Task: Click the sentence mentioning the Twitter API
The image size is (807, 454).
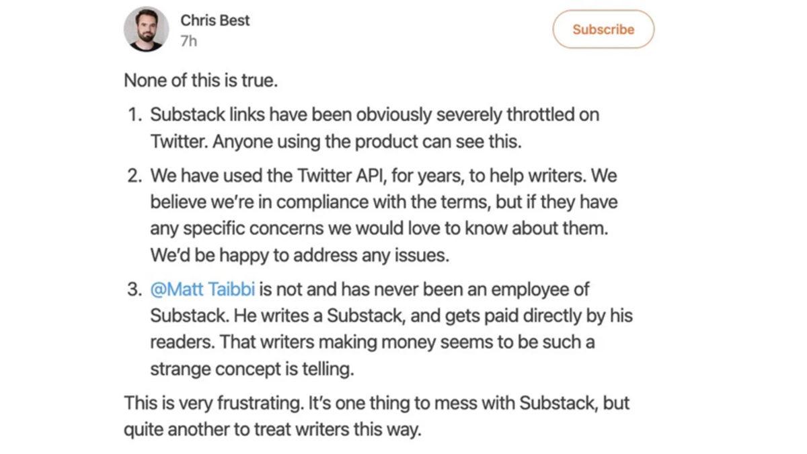Action: point(336,175)
